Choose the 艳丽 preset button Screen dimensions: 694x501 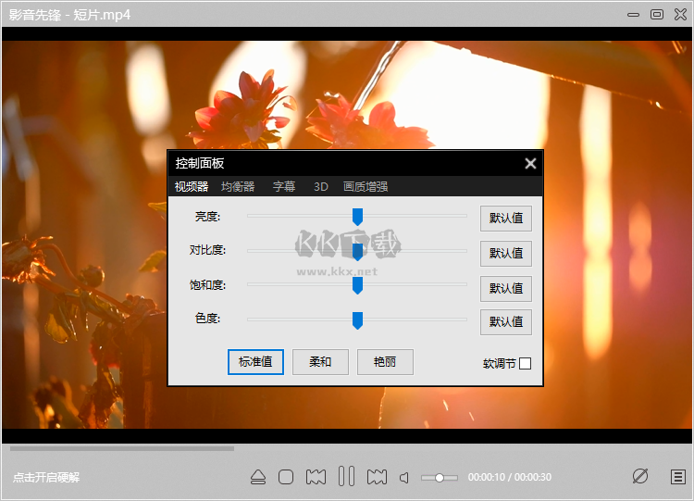385,362
